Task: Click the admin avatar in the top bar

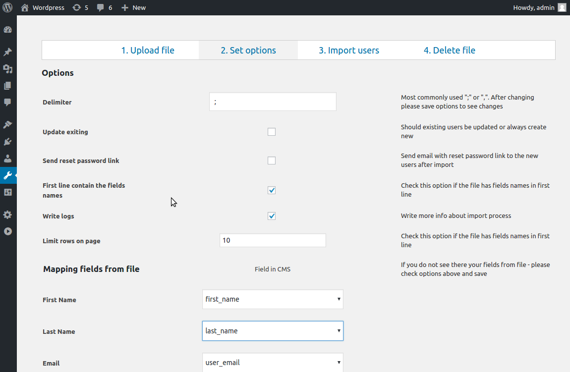Action: click(562, 7)
